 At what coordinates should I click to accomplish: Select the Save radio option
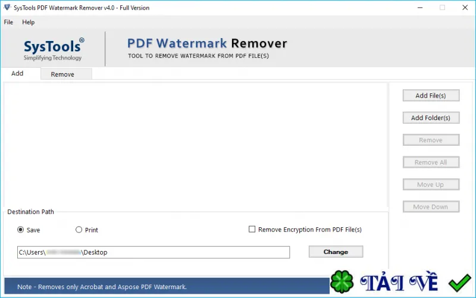click(20, 230)
